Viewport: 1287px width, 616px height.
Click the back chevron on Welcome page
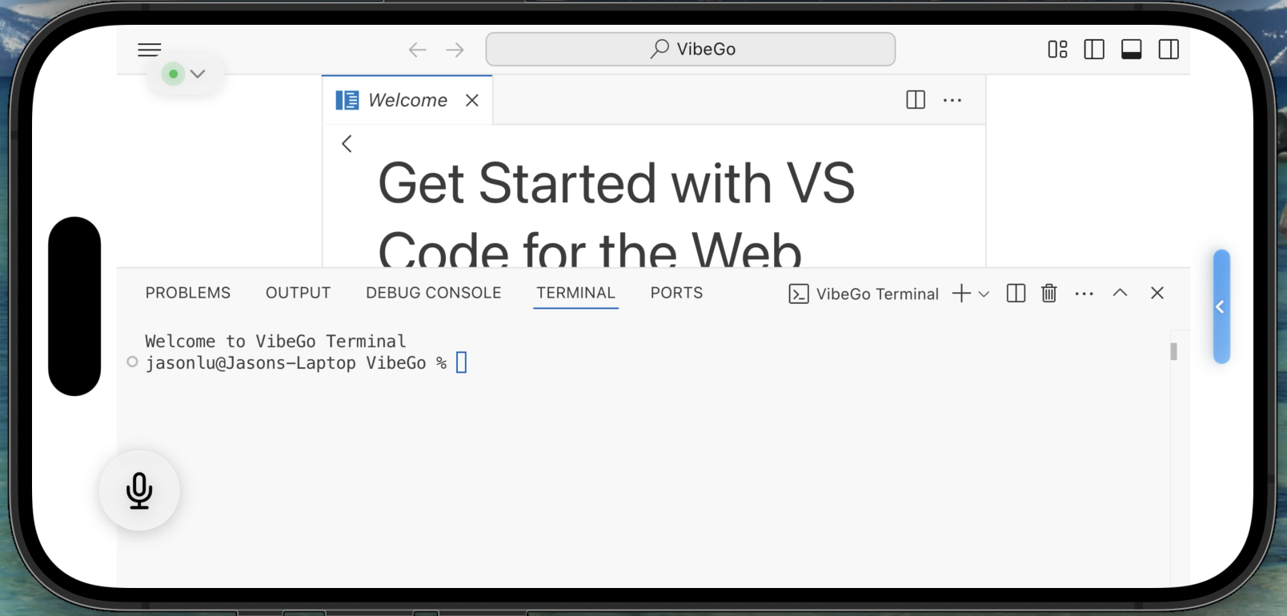[x=347, y=144]
